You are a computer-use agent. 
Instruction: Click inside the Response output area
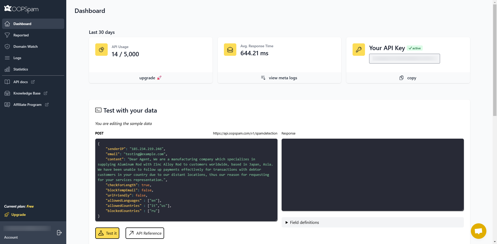373,175
